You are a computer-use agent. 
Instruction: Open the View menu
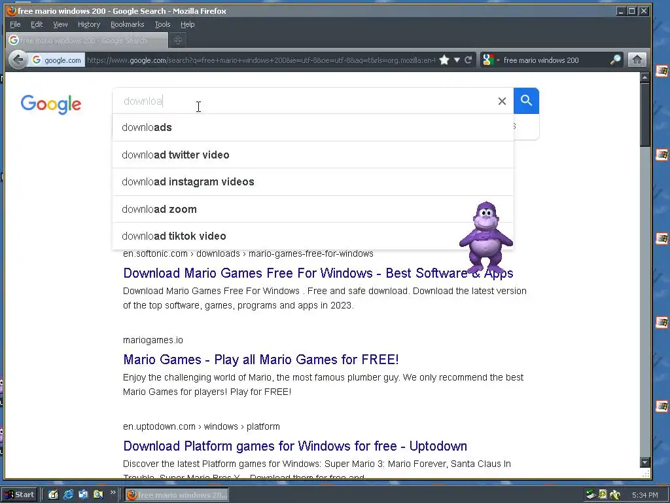(60, 24)
